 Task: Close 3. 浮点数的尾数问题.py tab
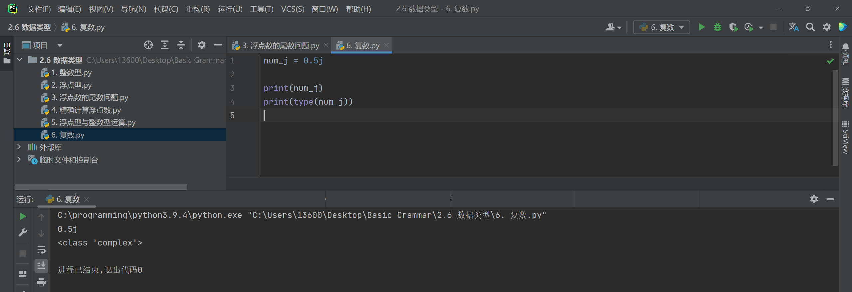(x=326, y=45)
